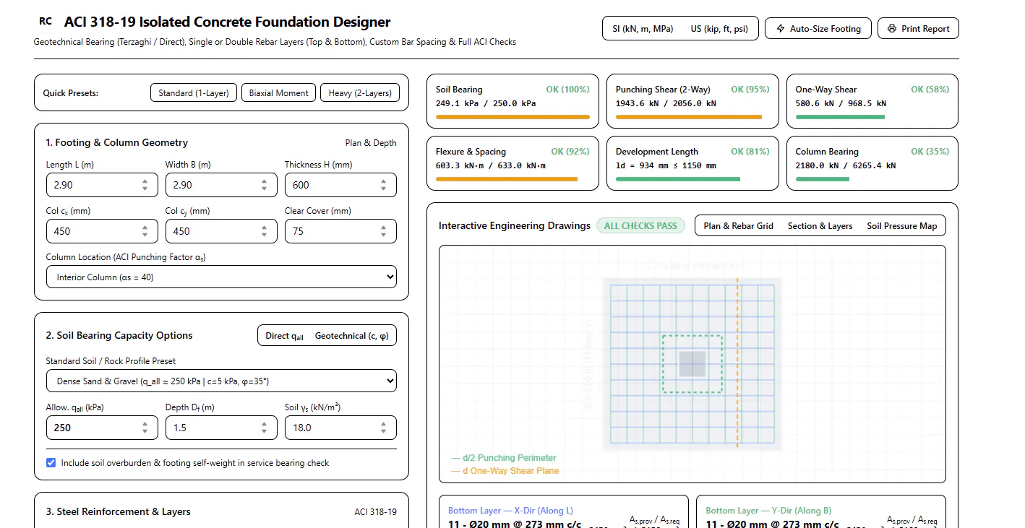Click the Width B stepper arrows
This screenshot has width=1025, height=528.
pyautogui.click(x=264, y=185)
